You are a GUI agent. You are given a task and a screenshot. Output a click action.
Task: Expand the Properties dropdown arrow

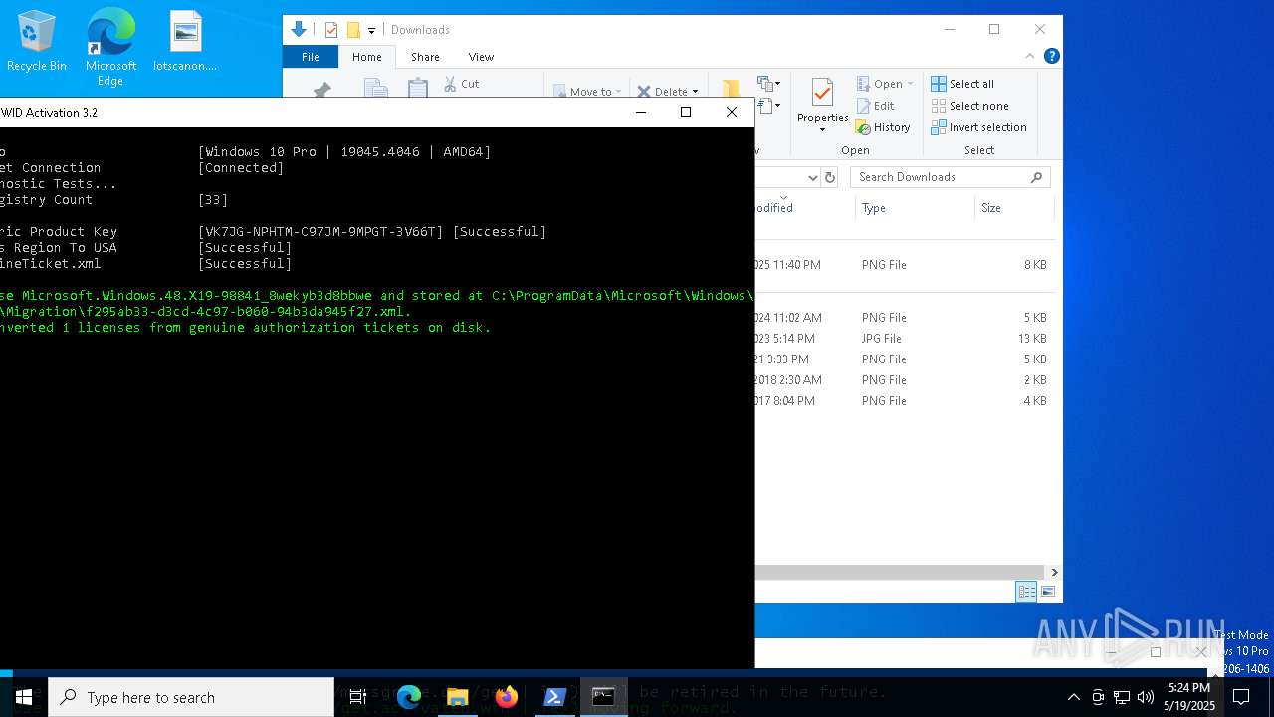pos(822,130)
